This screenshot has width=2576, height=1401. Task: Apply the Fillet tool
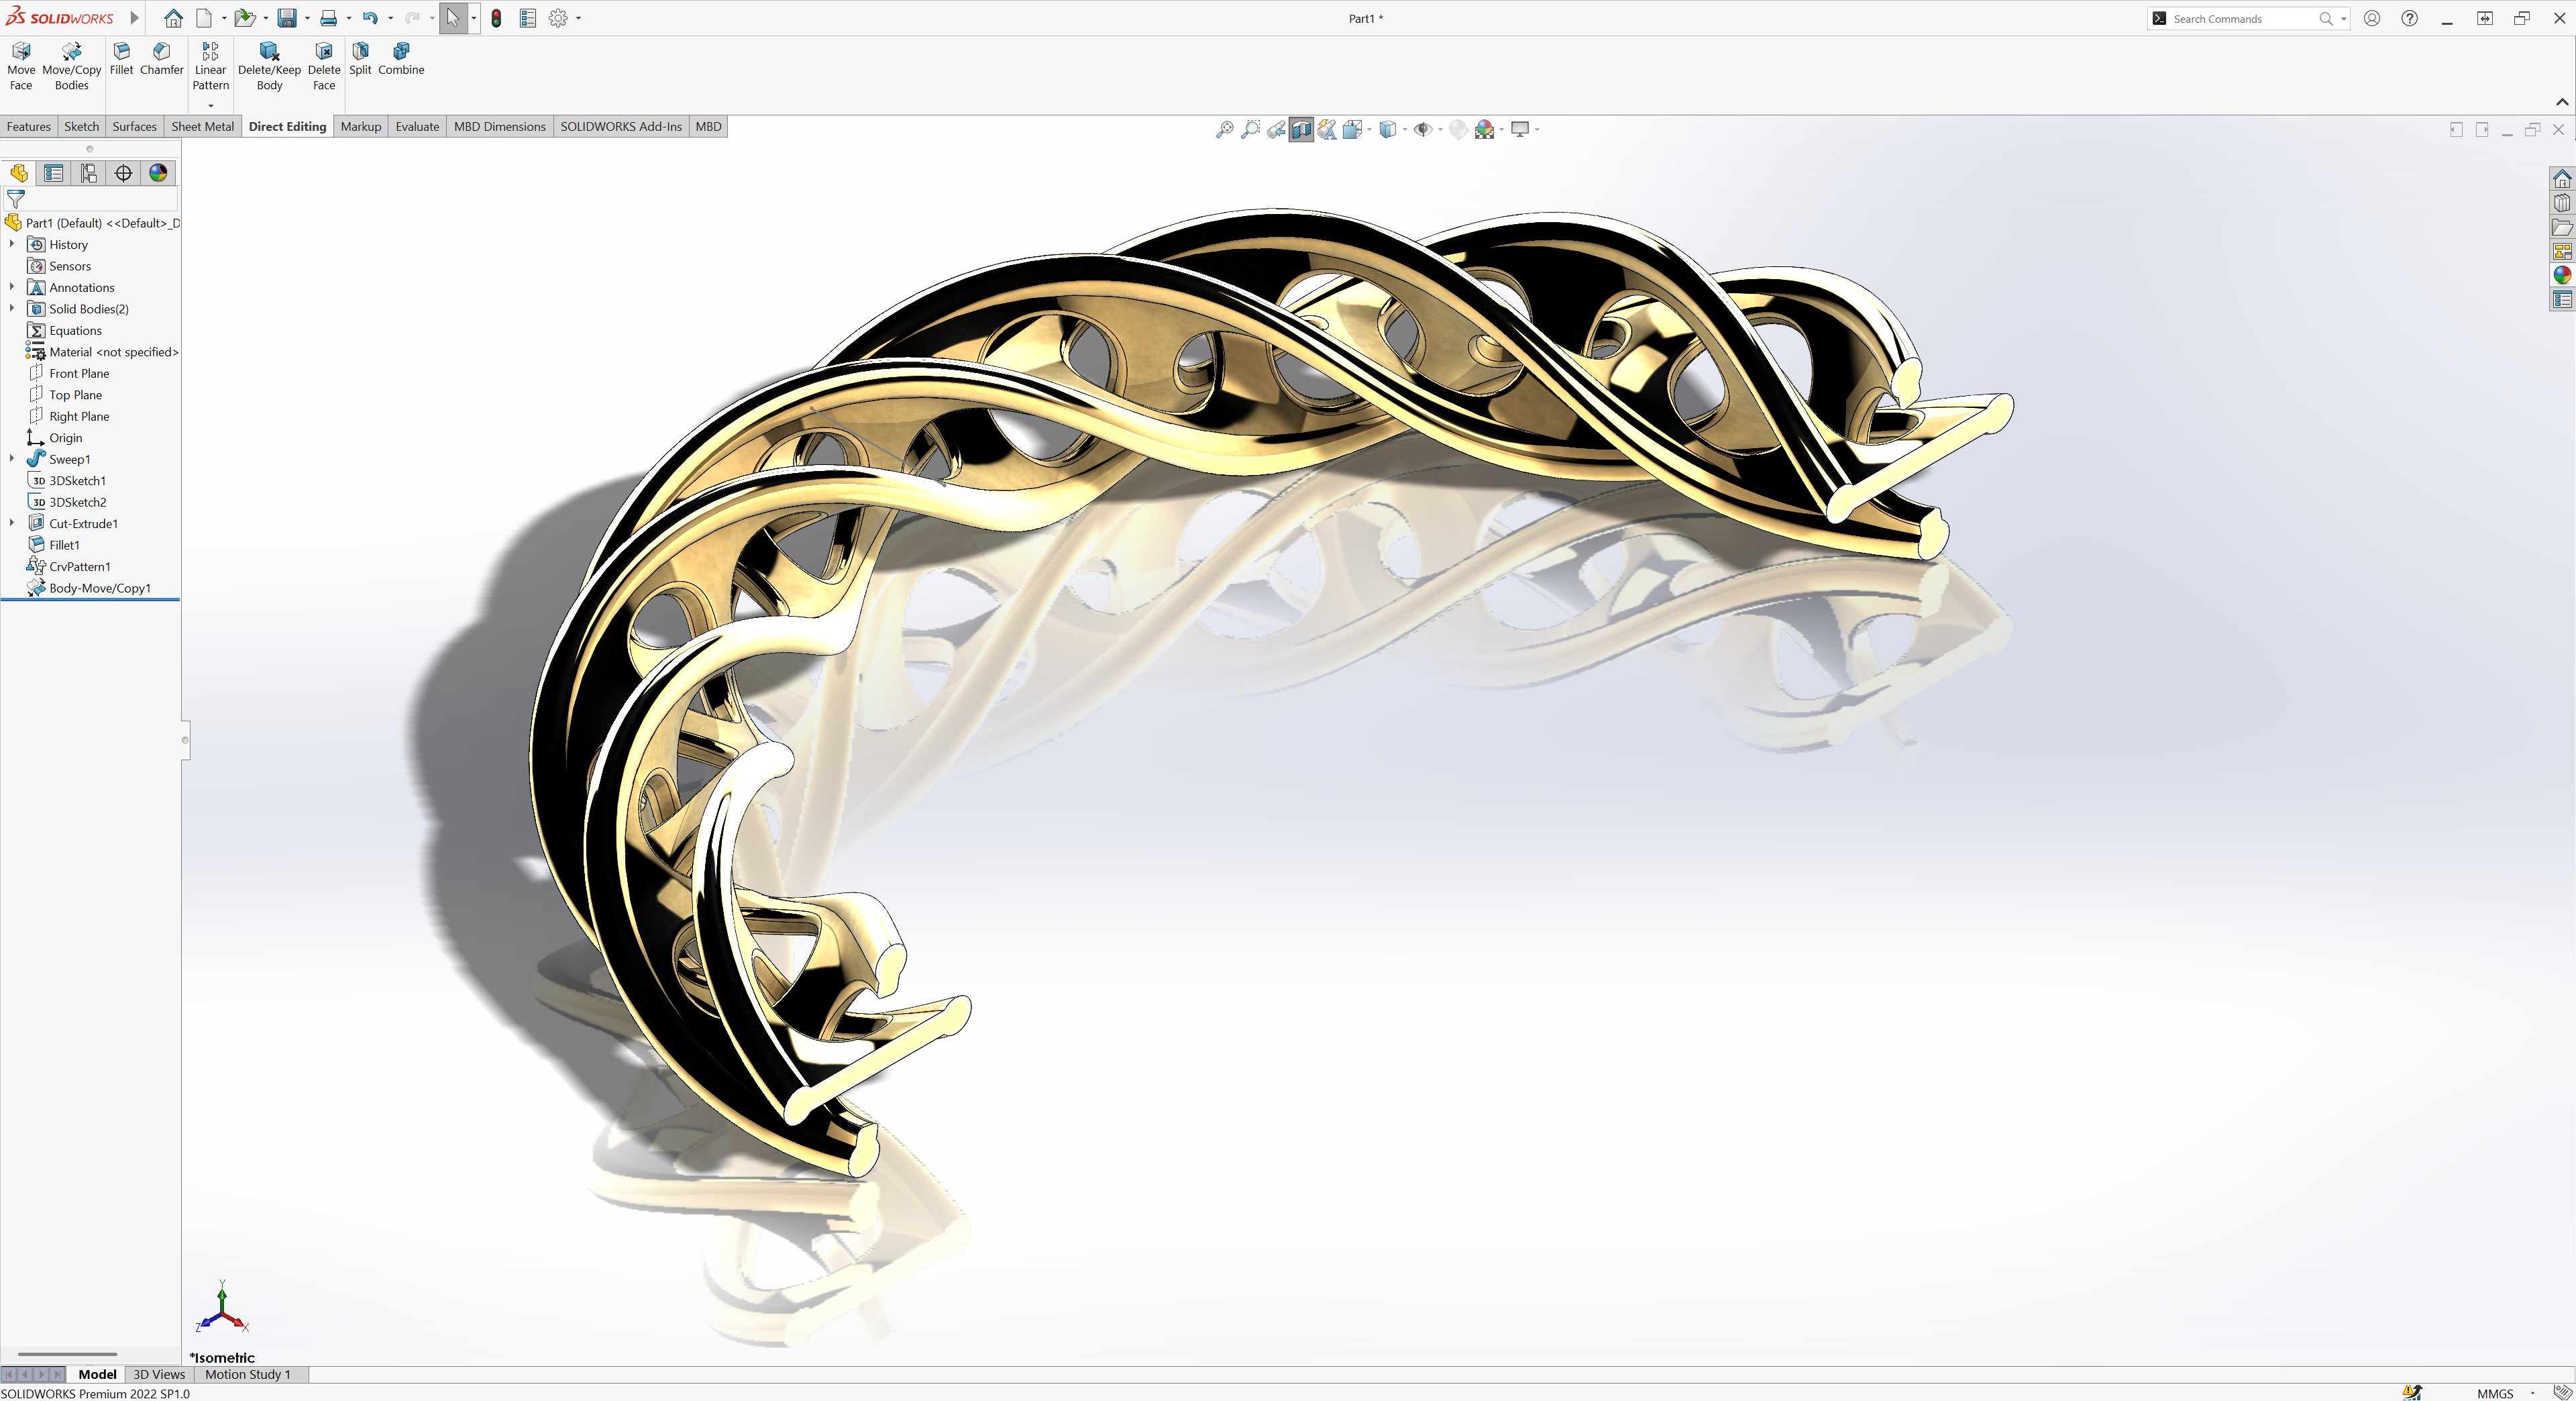pyautogui.click(x=121, y=58)
